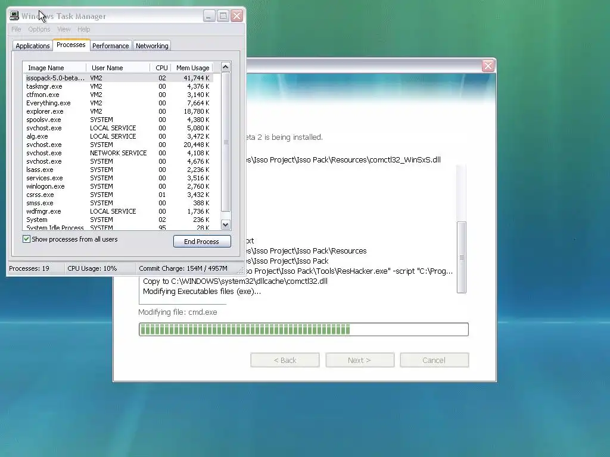
Task: Open the File menu in Task Manager
Action: (x=16, y=29)
